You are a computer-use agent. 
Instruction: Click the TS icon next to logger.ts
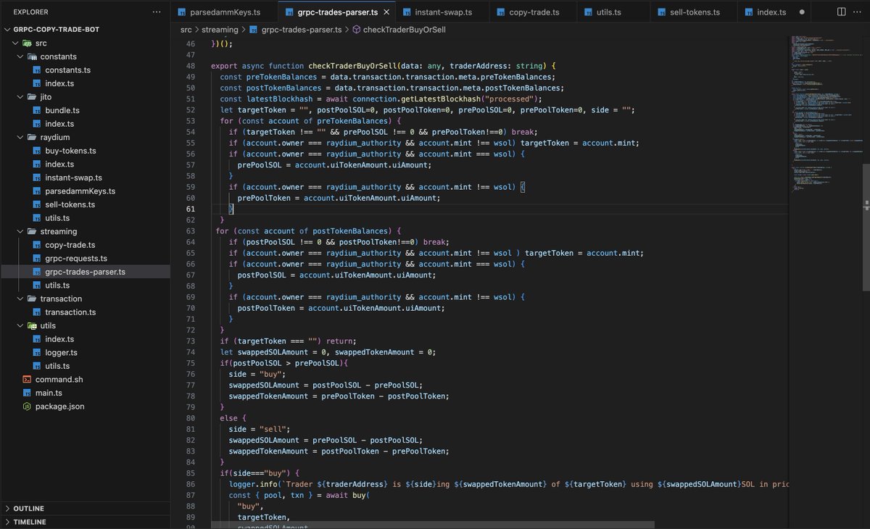pyautogui.click(x=37, y=353)
